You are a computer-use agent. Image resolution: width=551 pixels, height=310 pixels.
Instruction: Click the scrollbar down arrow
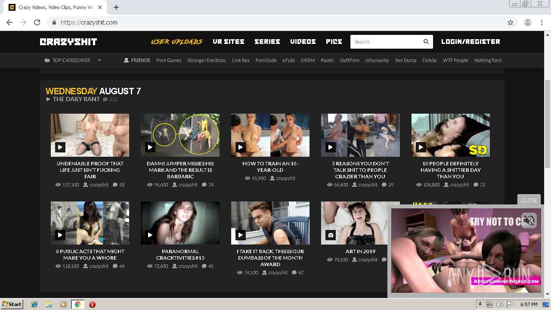548,294
